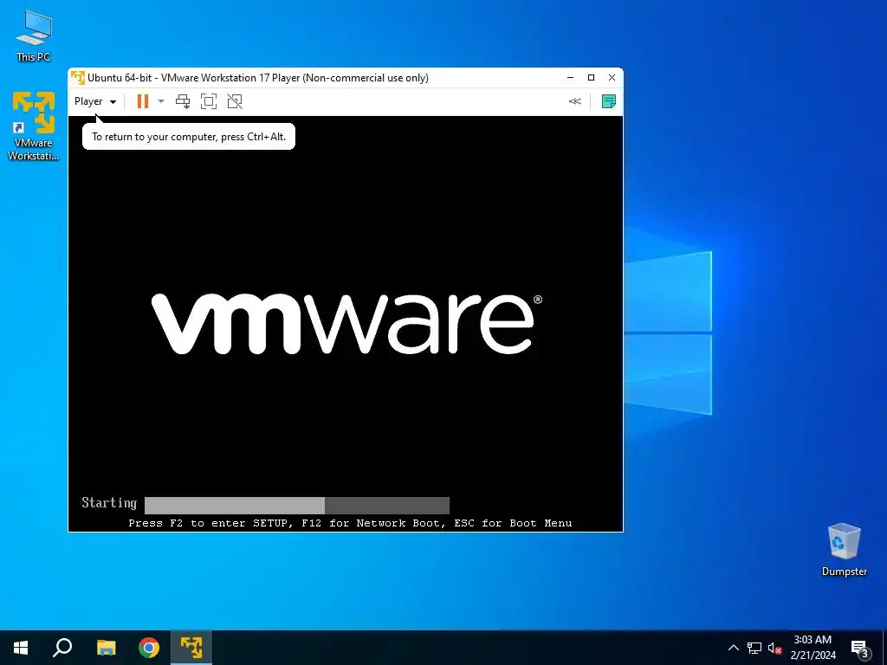Open the muted volume tray icon
887x665 pixels.
pos(774,648)
